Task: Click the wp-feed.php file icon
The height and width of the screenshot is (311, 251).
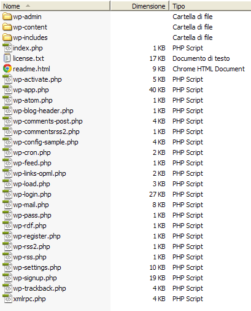Action: pyautogui.click(x=7, y=163)
